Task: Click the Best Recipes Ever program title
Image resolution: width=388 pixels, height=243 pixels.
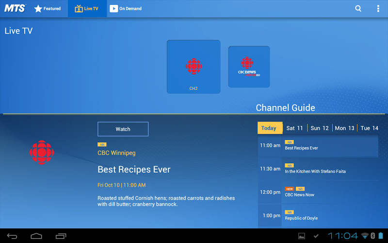Action: (134, 170)
